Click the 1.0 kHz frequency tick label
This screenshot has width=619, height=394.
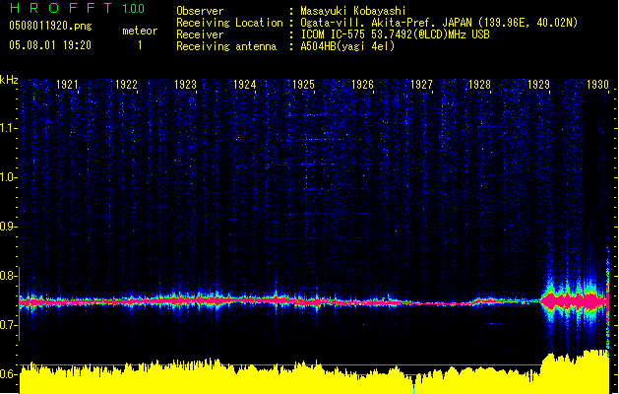(8, 177)
